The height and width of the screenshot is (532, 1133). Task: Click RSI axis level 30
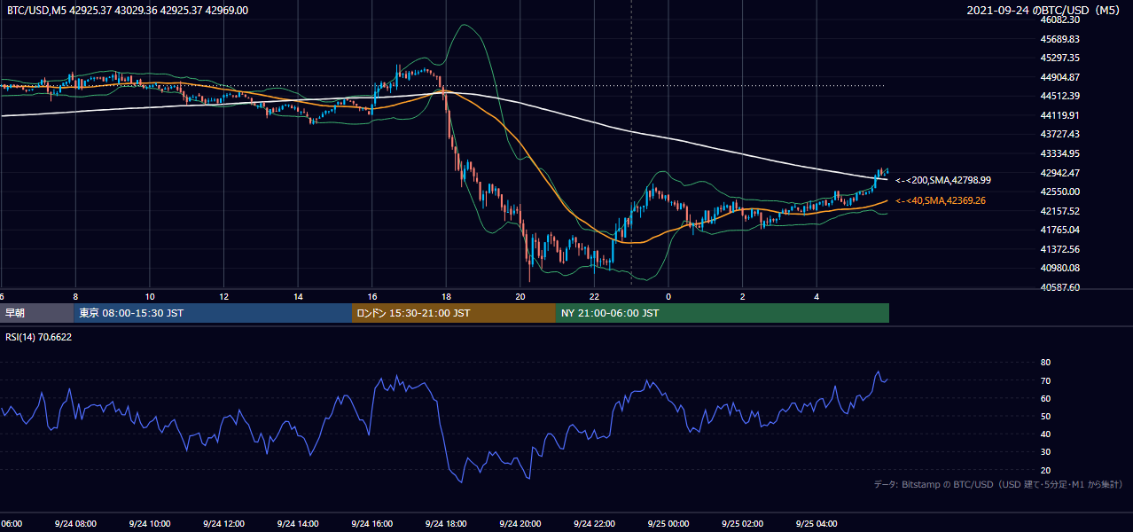coord(1045,452)
